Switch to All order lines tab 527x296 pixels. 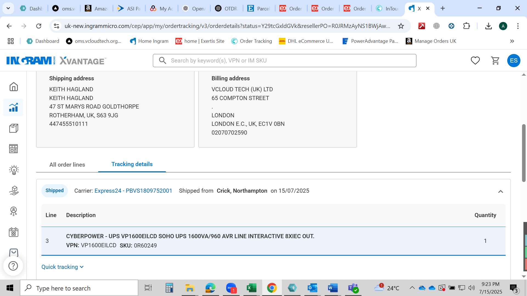click(67, 165)
